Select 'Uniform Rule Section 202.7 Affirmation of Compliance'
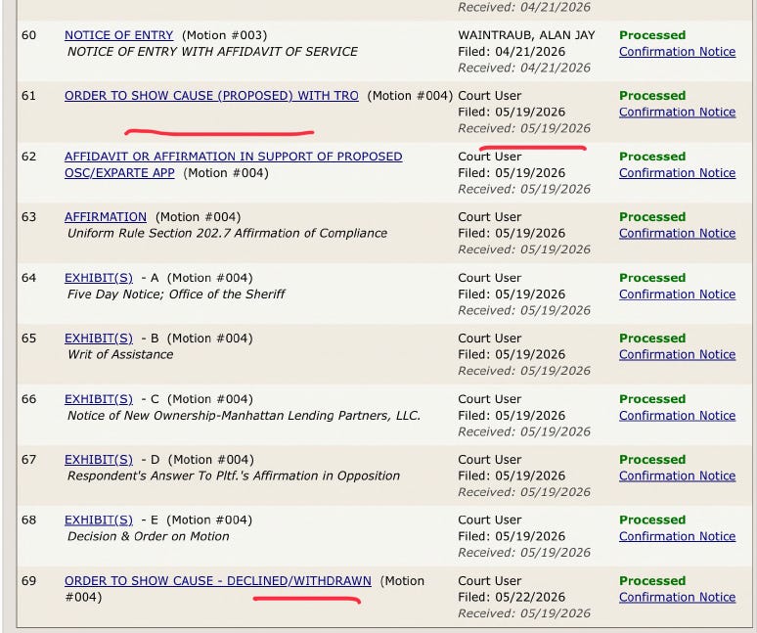This screenshot has height=633, width=757. (x=227, y=233)
